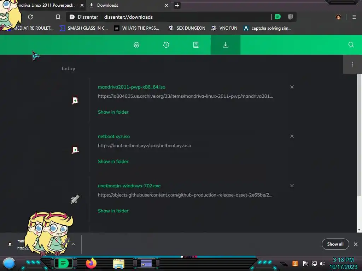Open the purple window taskbar app
This screenshot has height=271, width=362.
(146, 263)
